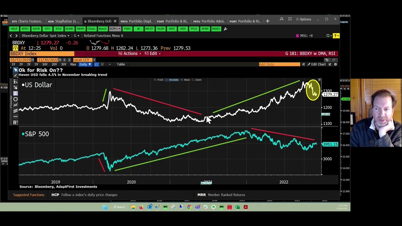Toggle News overlay on chart
This screenshot has width=402, height=226.
[x=185, y=80]
